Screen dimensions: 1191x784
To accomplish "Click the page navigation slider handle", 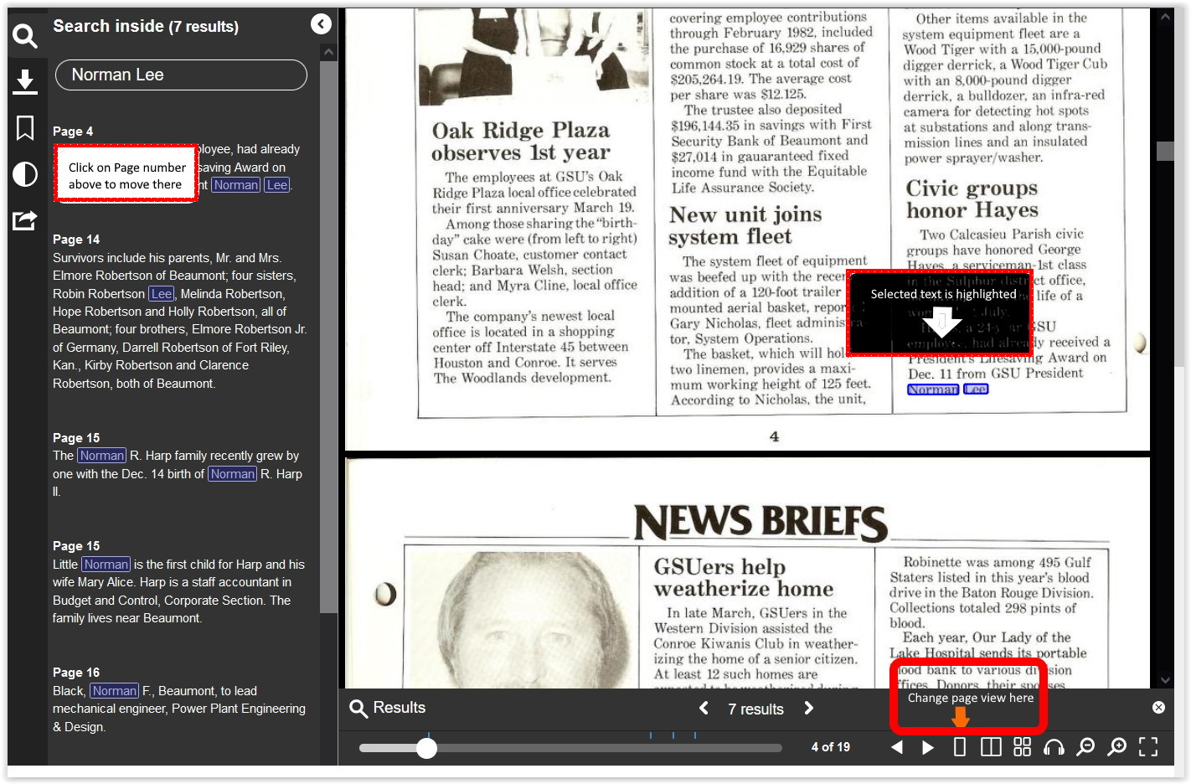I will [x=427, y=748].
